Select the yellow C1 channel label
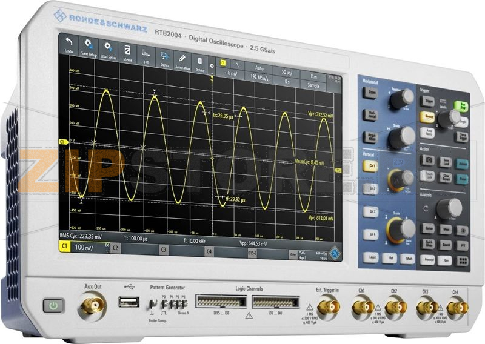Image resolution: width=485 pixels, height=344 pixels. coord(65,246)
